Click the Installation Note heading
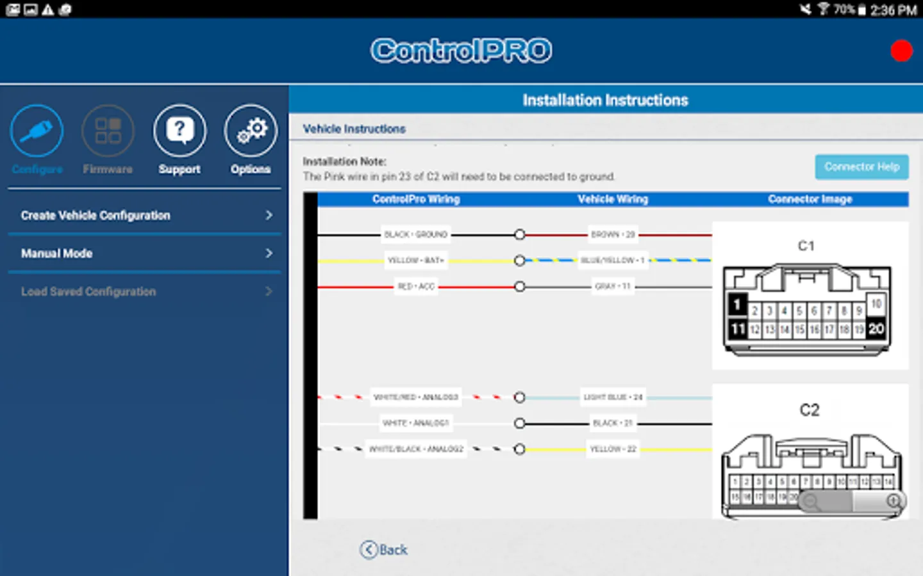Image resolution: width=923 pixels, height=576 pixels. click(x=345, y=161)
